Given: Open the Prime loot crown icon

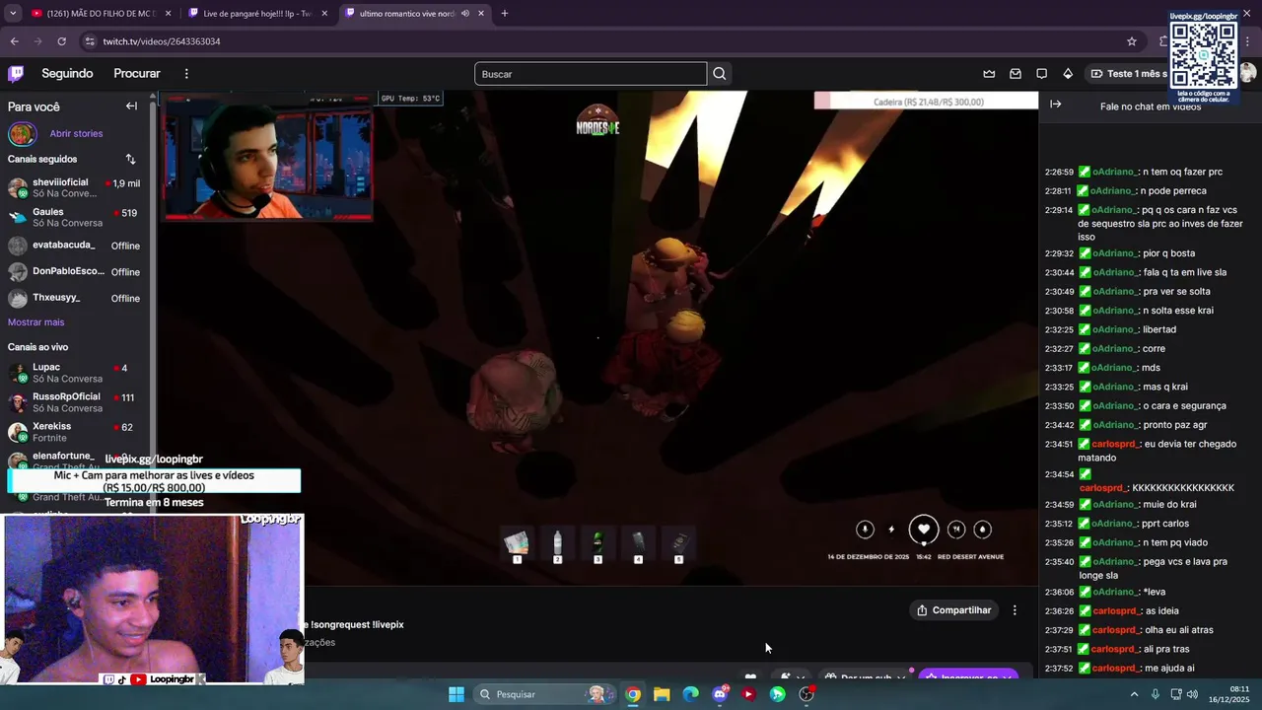Looking at the screenshot, I should click(989, 74).
